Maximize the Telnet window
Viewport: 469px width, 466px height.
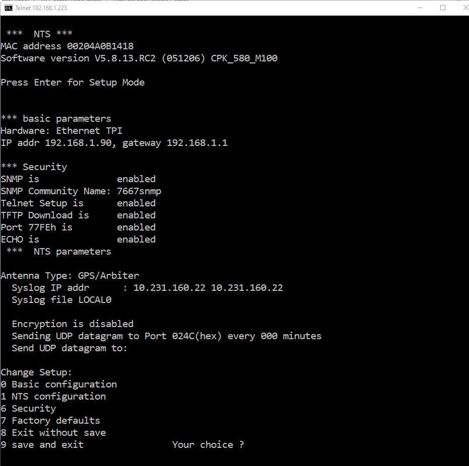click(443, 8)
